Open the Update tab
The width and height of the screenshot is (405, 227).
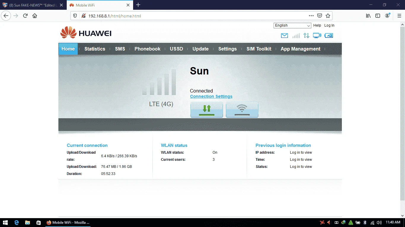200,49
